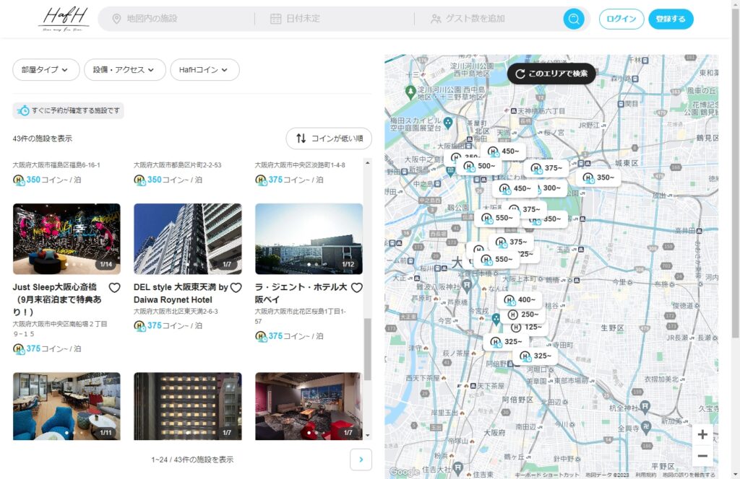Open ラ・ジェント・ホテル大阪ベイ facility title
Screen dimensions: 740x479
301,293
